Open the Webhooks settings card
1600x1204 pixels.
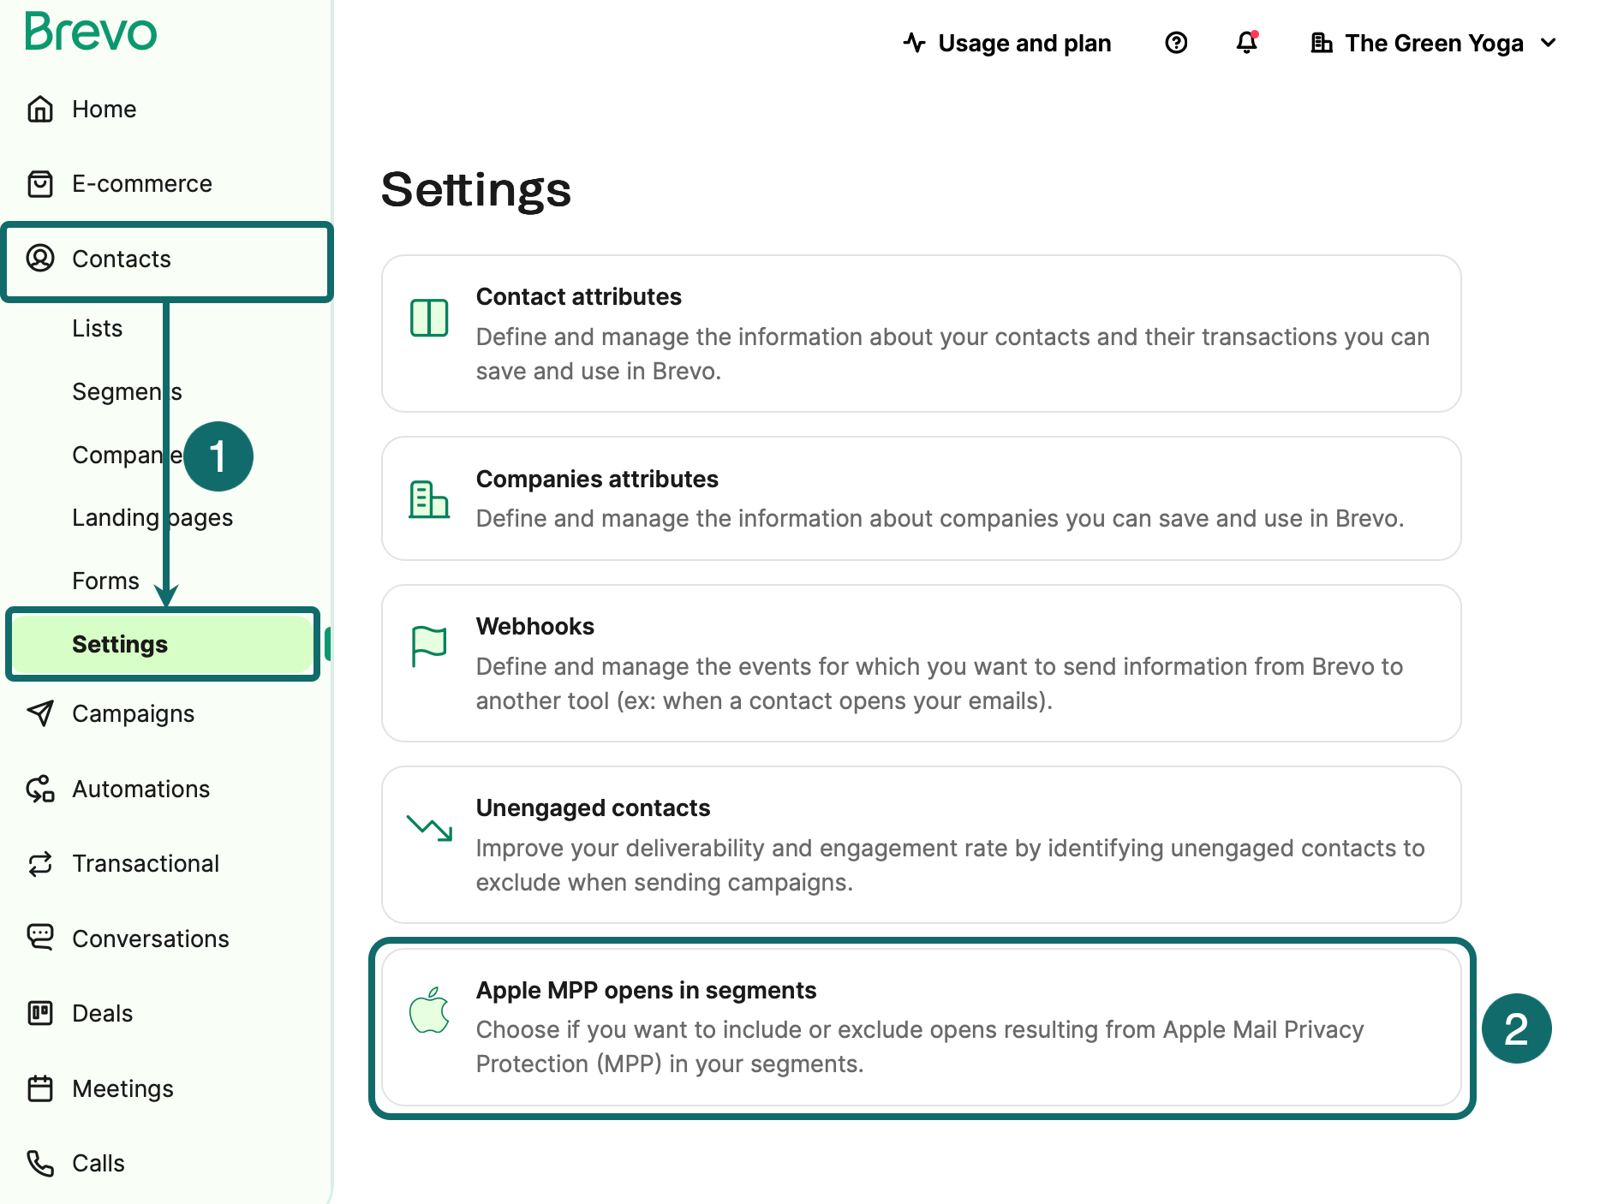(921, 663)
